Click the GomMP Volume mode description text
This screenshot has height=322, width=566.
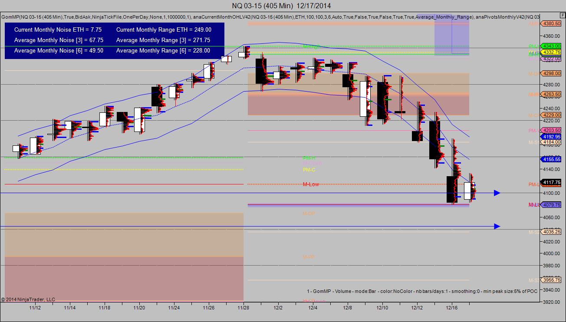pos(422,291)
